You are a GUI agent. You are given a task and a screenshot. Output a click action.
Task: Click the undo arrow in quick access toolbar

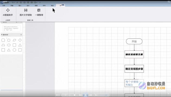13,2
